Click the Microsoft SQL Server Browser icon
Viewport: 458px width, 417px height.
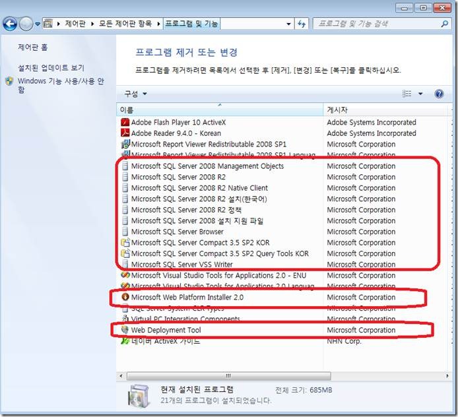(125, 232)
